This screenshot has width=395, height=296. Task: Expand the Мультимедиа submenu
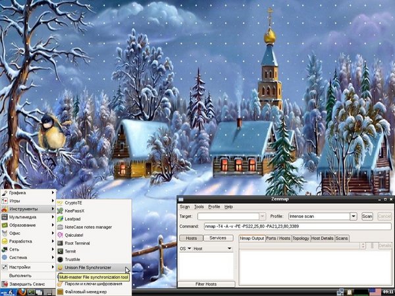tap(28, 216)
